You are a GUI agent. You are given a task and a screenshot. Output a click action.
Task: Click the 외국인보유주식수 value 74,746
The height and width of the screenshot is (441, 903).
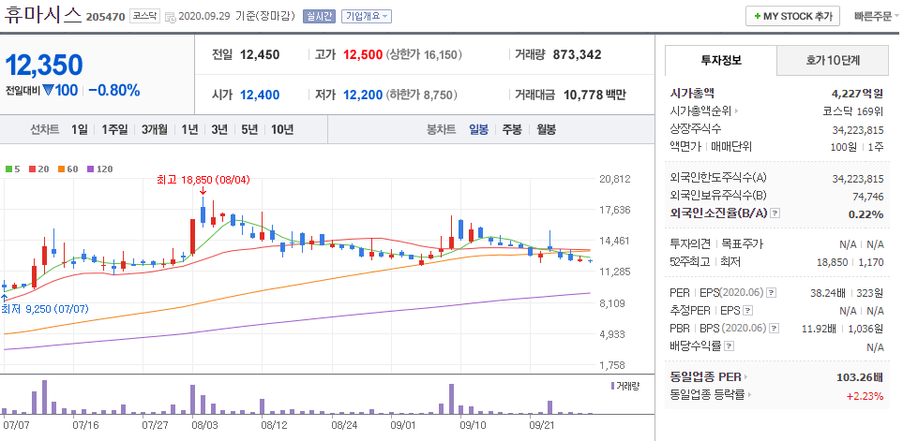[868, 197]
